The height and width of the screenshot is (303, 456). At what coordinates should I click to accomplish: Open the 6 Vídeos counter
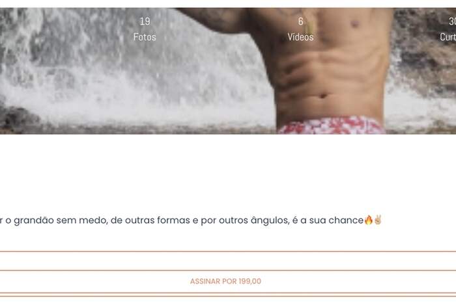[300, 29]
